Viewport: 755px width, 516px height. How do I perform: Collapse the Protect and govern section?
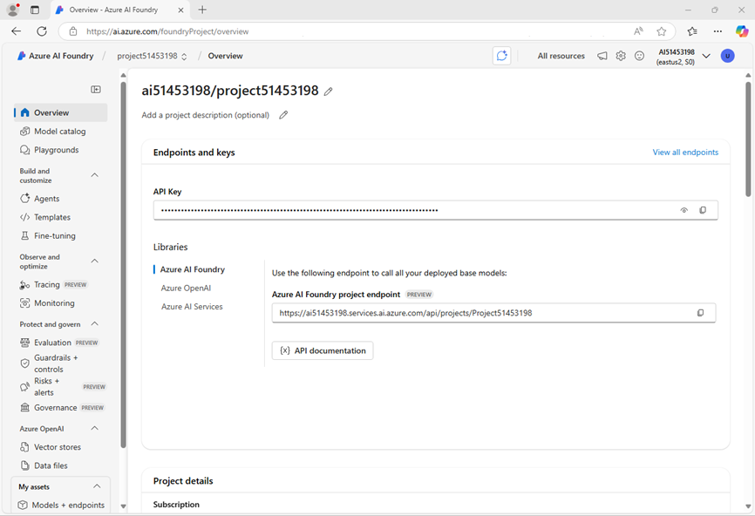point(95,324)
